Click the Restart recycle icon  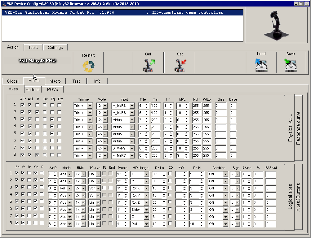pos(88,66)
